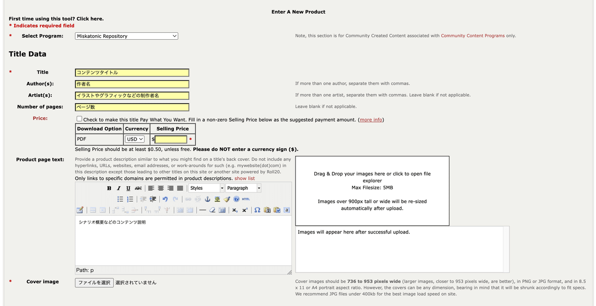Outdent the selected paragraph
596x306 pixels.
143,199
